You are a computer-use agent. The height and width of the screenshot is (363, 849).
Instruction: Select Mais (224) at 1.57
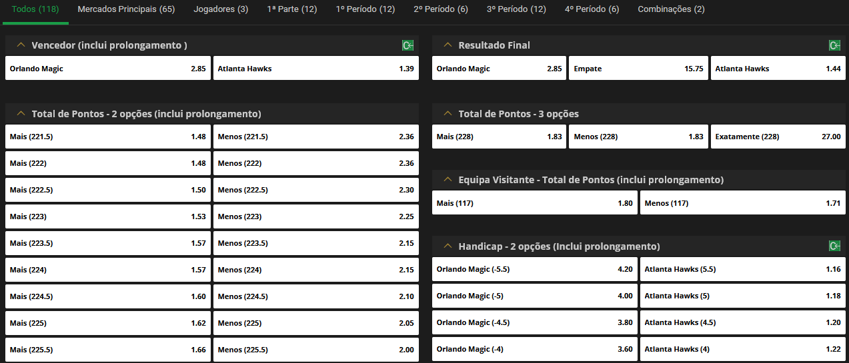click(108, 270)
